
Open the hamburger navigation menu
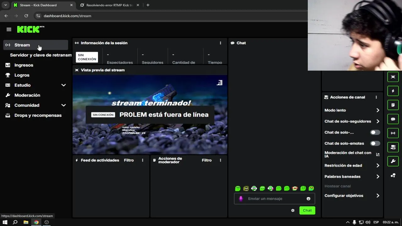(x=9, y=30)
